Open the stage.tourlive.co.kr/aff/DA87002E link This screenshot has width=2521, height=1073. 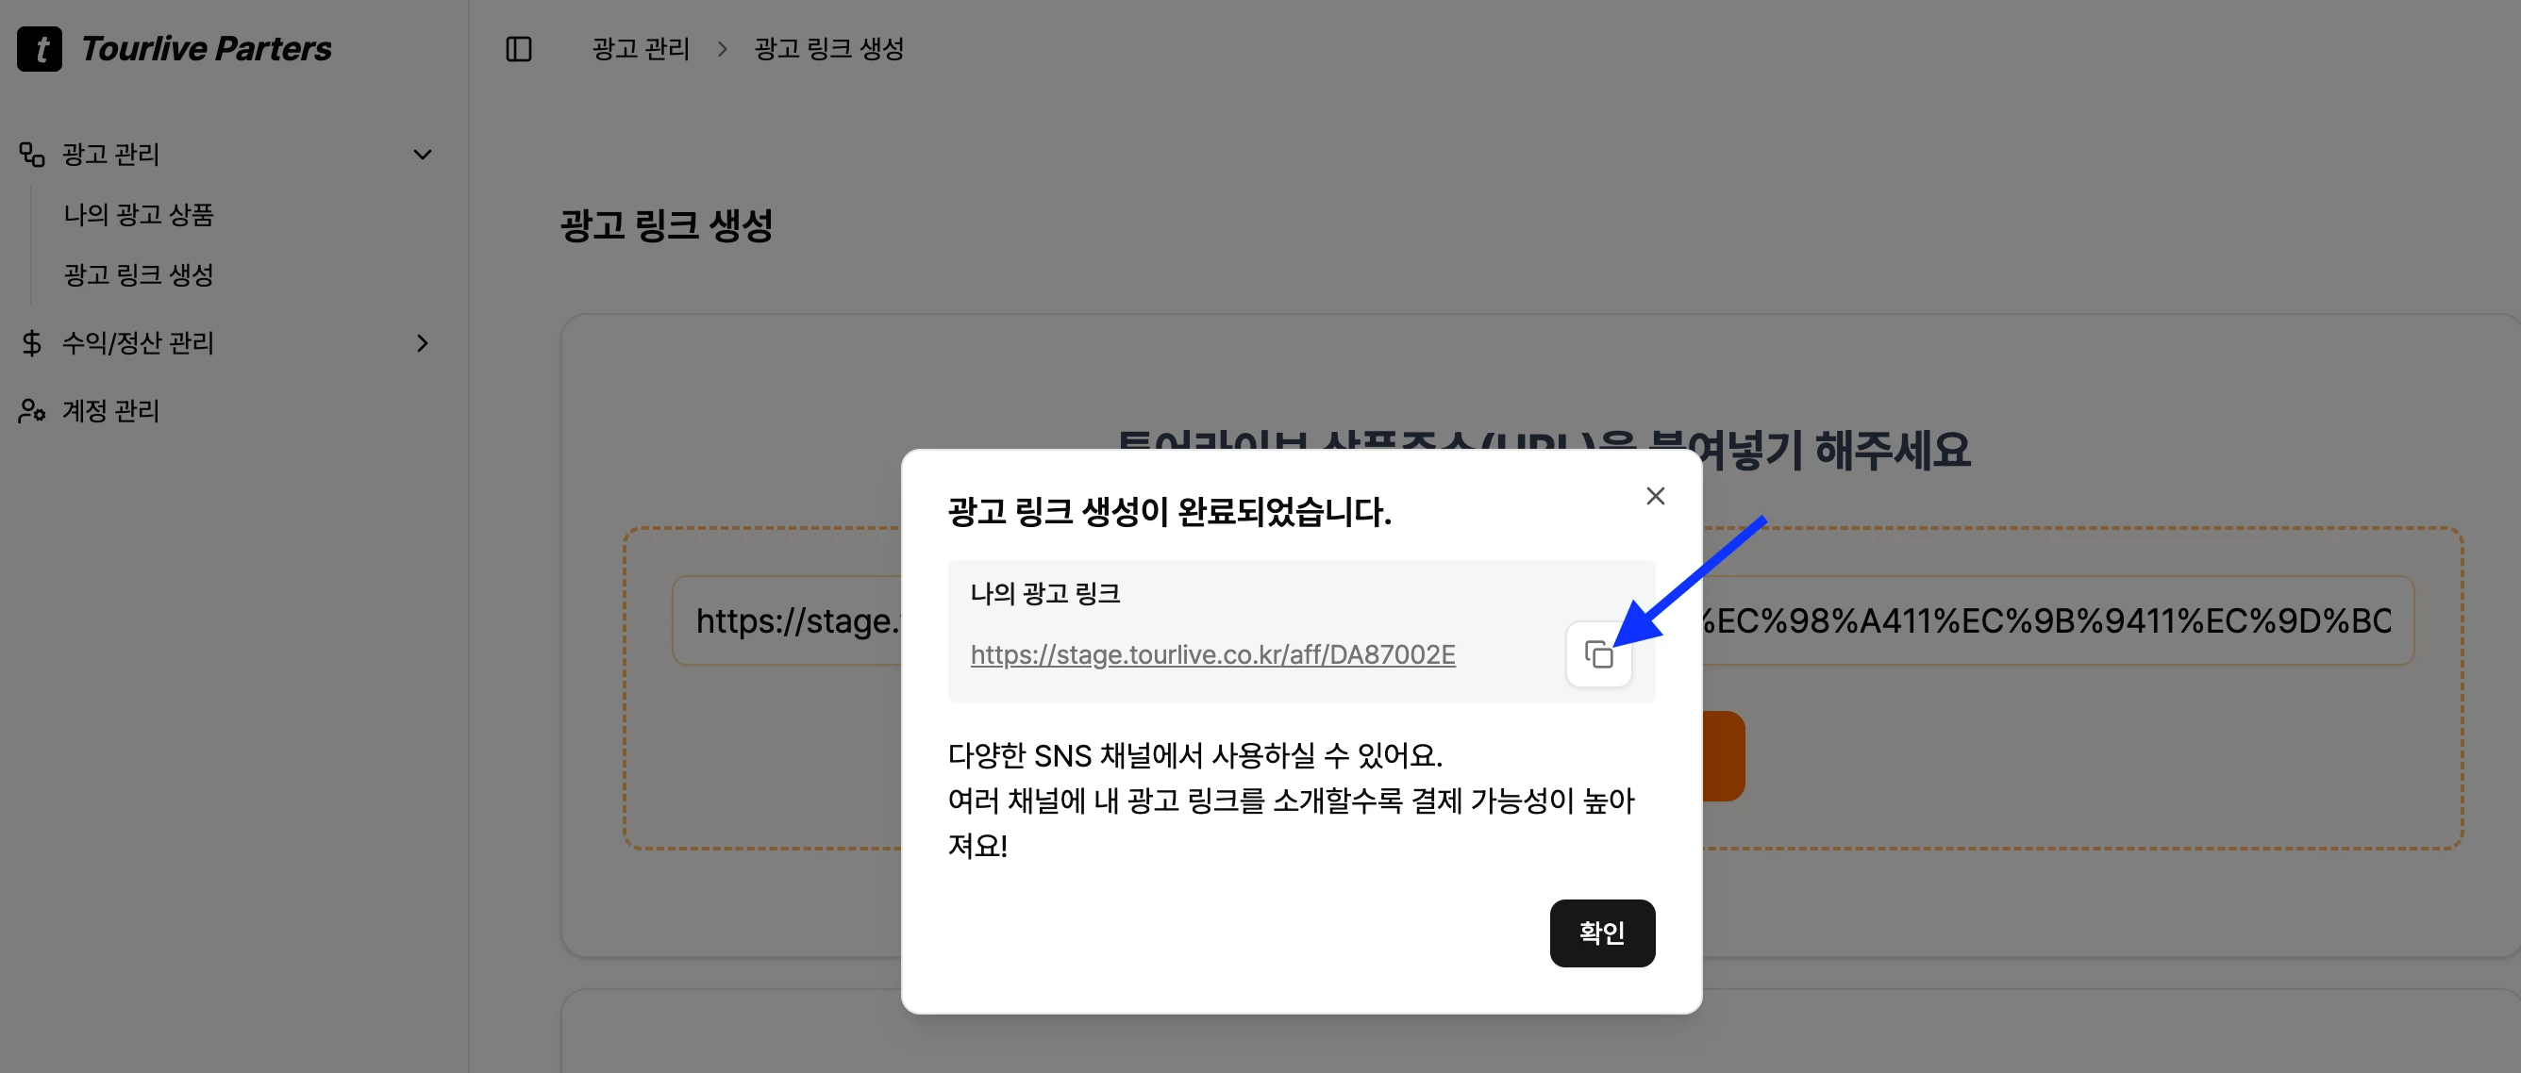(1211, 654)
